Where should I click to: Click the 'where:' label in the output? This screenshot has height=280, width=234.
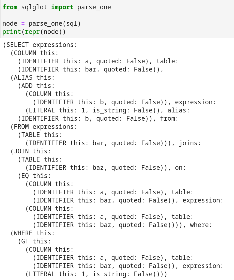[x=201, y=225]
